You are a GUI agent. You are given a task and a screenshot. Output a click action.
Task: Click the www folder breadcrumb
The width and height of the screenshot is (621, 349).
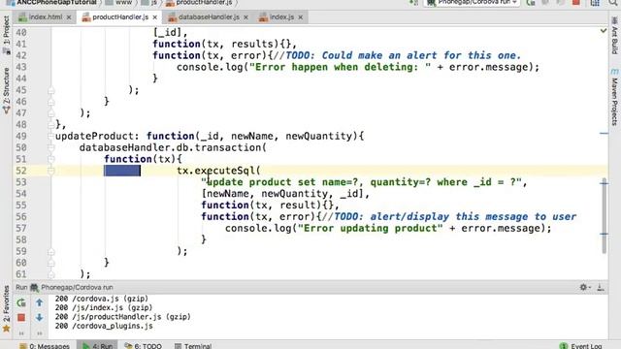pos(118,2)
